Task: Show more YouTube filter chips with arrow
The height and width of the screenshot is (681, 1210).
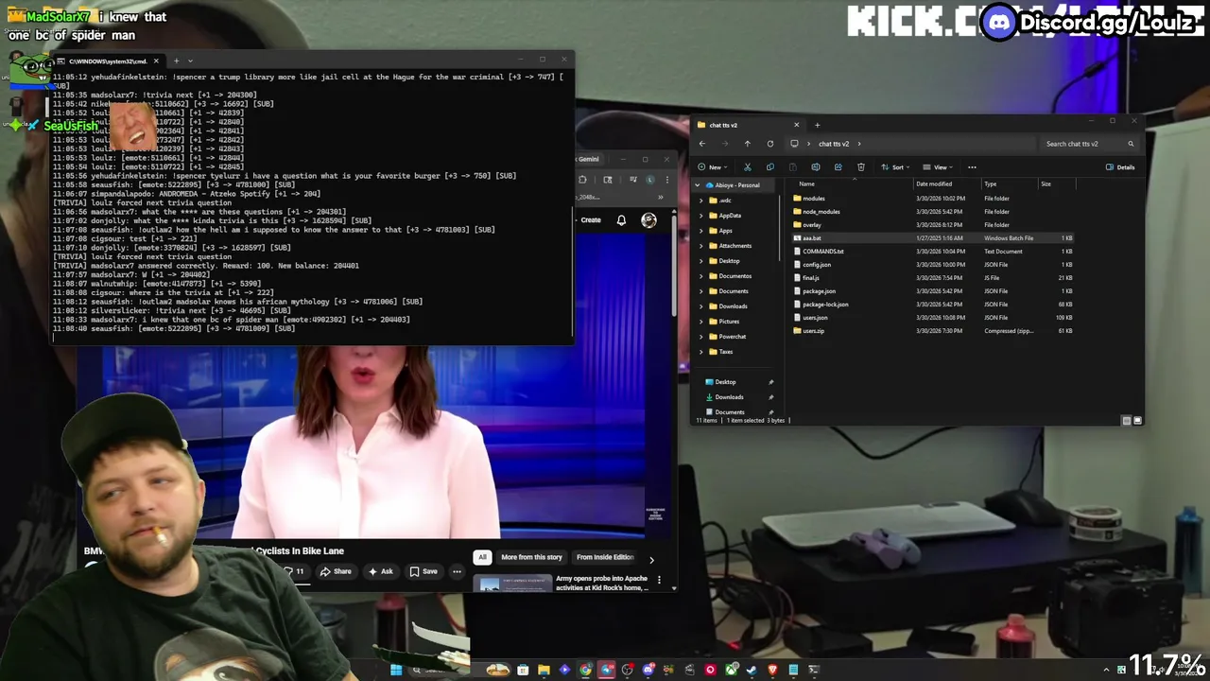Action: 651,560
